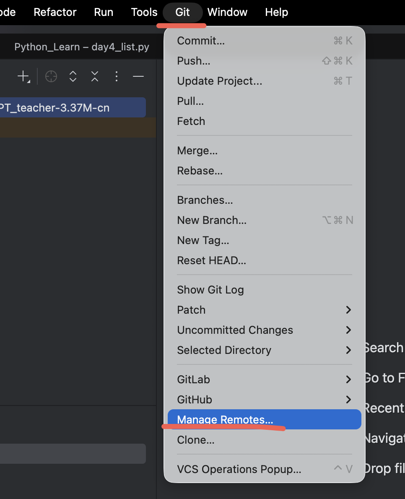Open the panel options three-dot menu
The height and width of the screenshot is (499, 405).
click(x=117, y=76)
